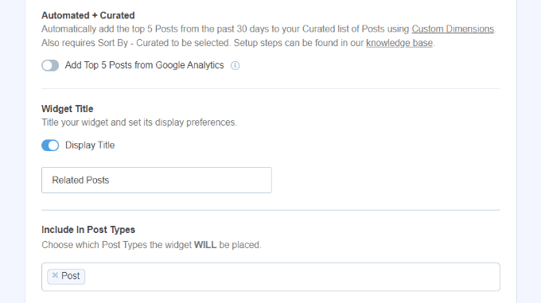
Task: Click the 'Title your widget' description text
Action: [x=139, y=122]
